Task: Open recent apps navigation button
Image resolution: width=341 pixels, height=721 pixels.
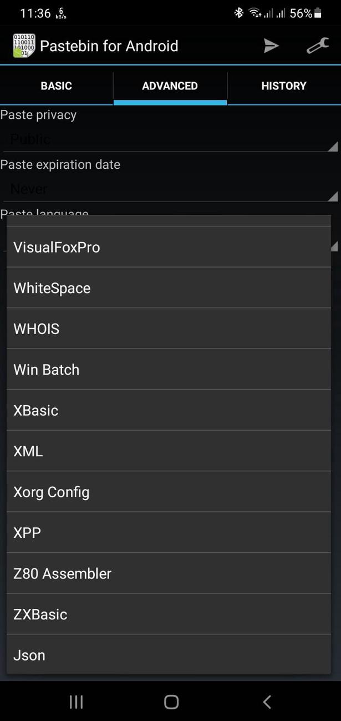Action: (76, 702)
